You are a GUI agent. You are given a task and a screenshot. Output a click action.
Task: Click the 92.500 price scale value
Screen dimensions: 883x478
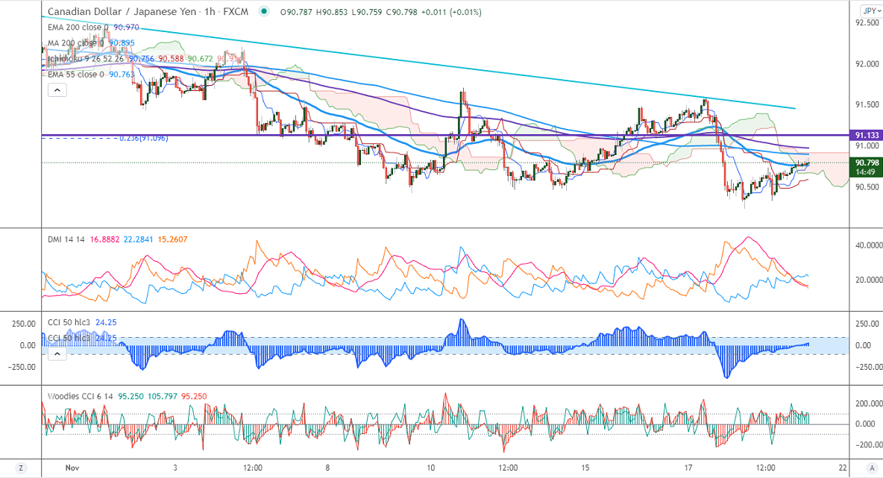(867, 22)
